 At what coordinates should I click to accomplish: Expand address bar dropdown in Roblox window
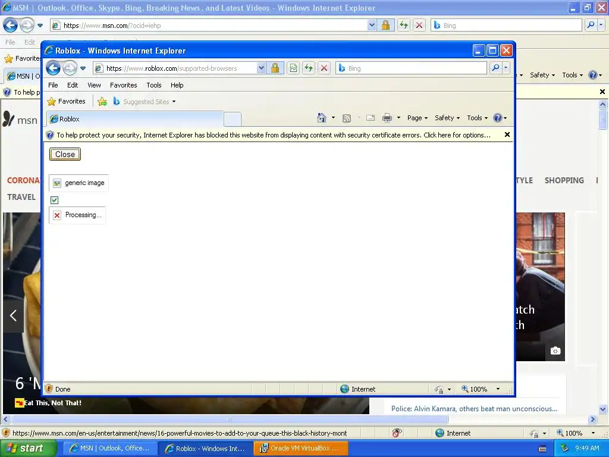(x=262, y=68)
